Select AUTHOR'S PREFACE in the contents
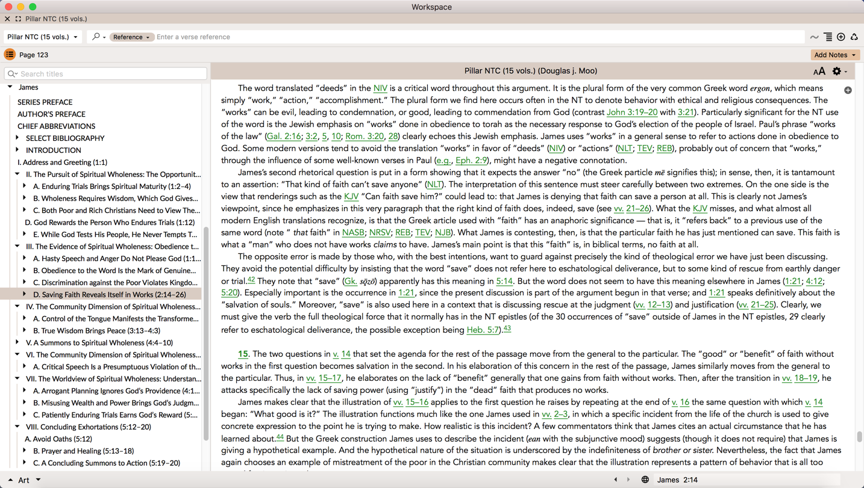Viewport: 864px width, 488px height. [51, 114]
